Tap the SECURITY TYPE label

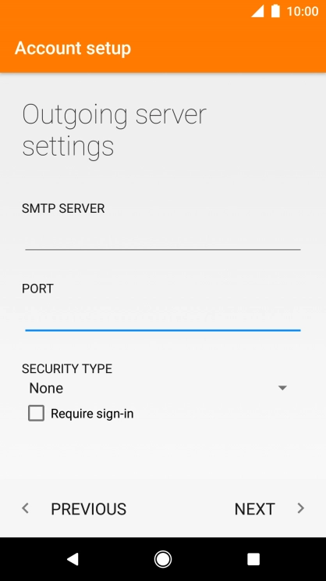point(67,368)
